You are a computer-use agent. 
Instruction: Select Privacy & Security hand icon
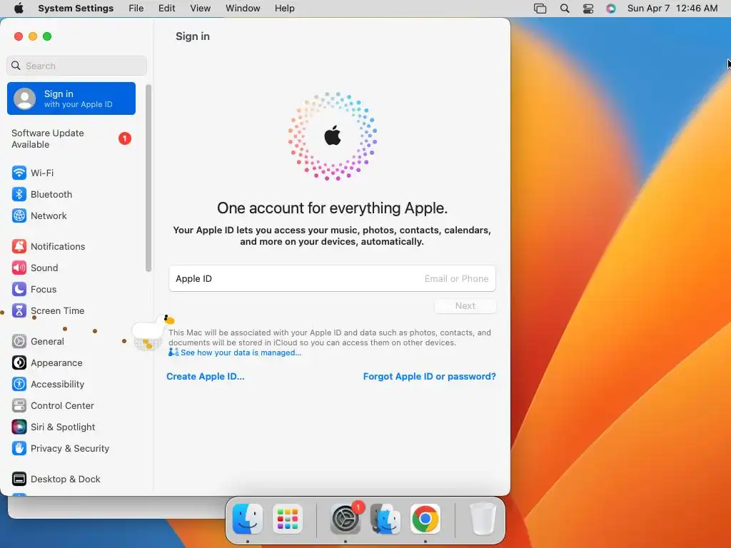pos(19,449)
